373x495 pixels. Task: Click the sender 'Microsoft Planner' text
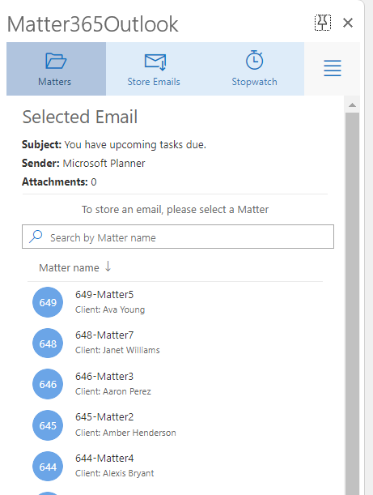pyautogui.click(x=104, y=163)
